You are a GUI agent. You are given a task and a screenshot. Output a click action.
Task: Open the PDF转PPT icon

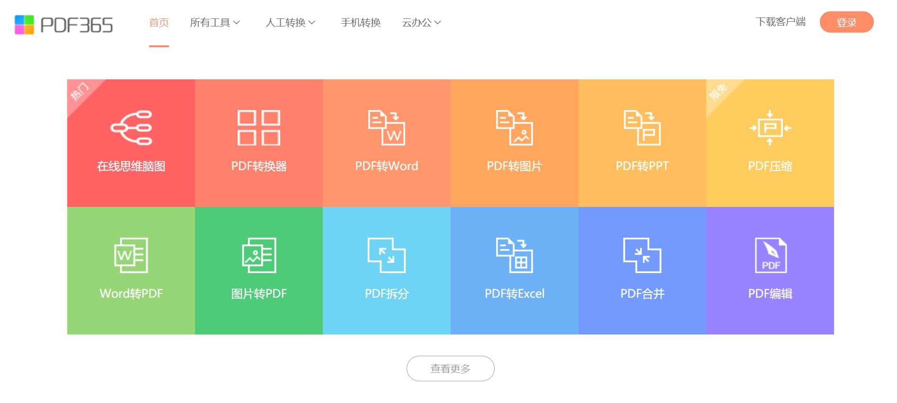tap(642, 128)
